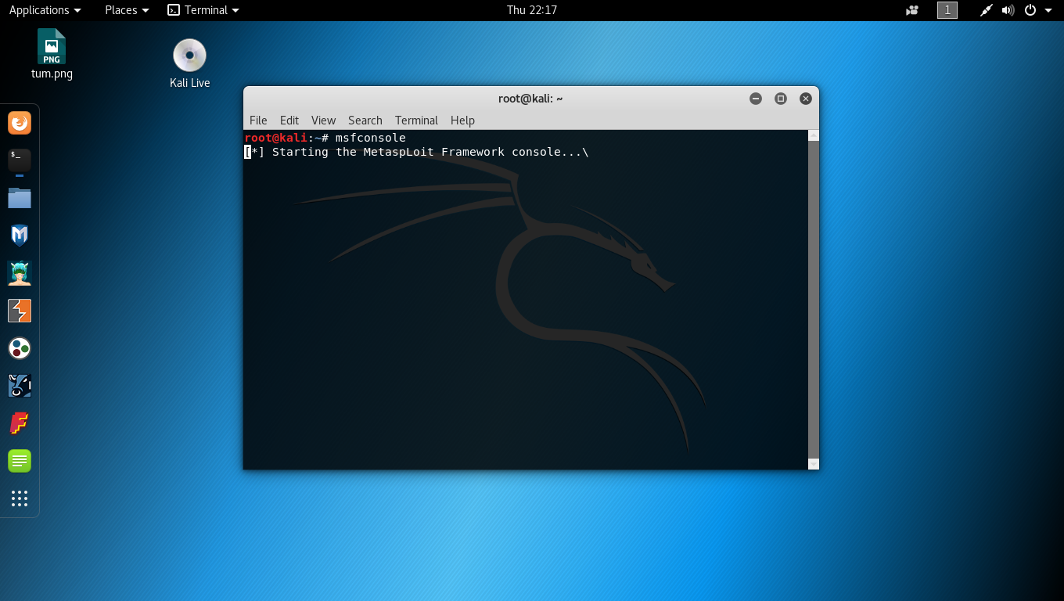Click the 'root@kali' prompt text
The image size is (1064, 601).
coord(276,139)
